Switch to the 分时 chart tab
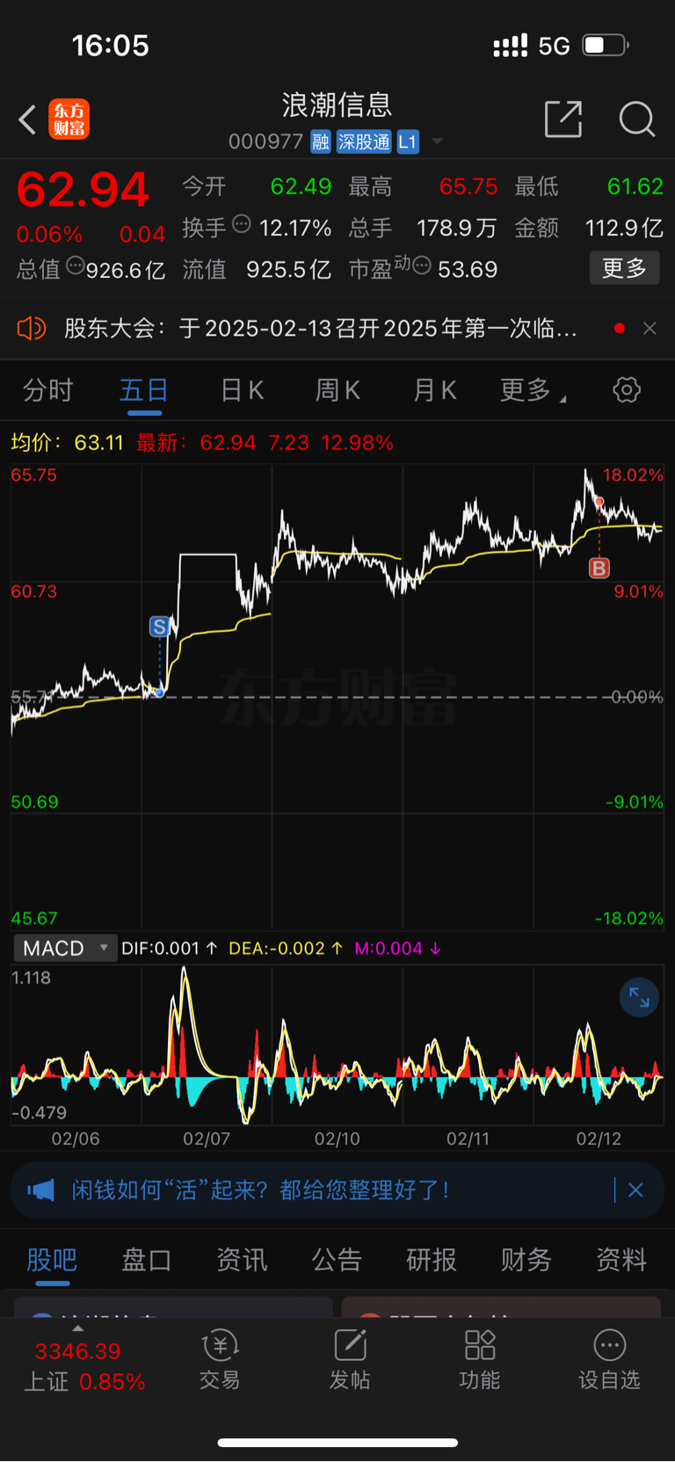The width and height of the screenshot is (675, 1462). point(47,390)
